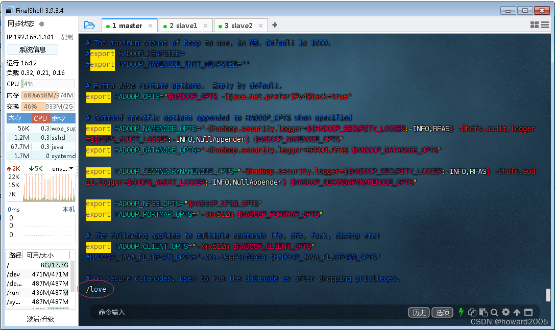Click the 可用/大小 column header
Viewport: 556px width, 330px height.
pos(40,256)
